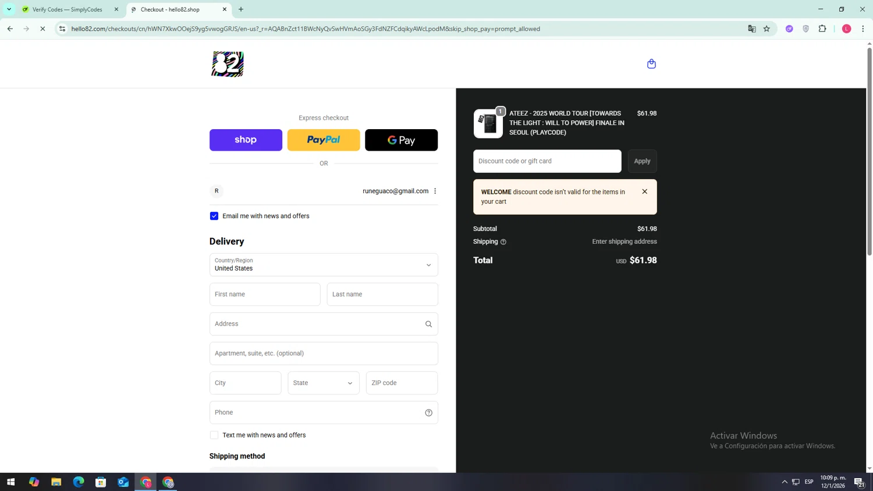Click the ESP language indicator
This screenshot has height=491, width=873.
809,482
